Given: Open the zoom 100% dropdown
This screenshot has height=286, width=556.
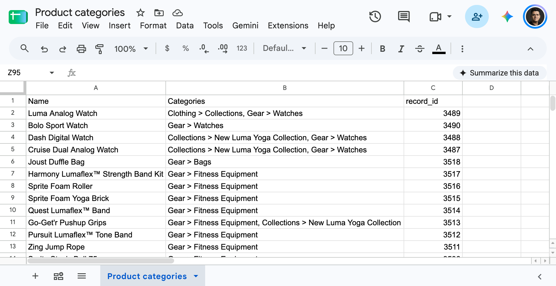Looking at the screenshot, I should 131,49.
